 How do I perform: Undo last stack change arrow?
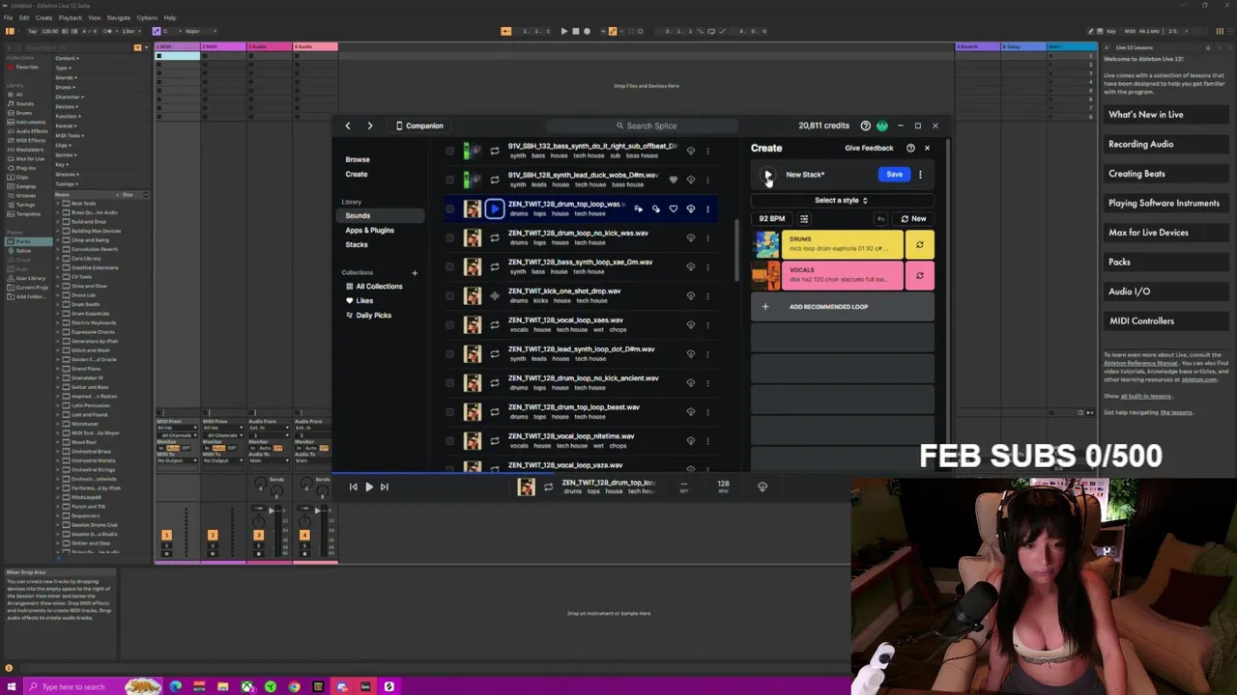[x=880, y=219]
